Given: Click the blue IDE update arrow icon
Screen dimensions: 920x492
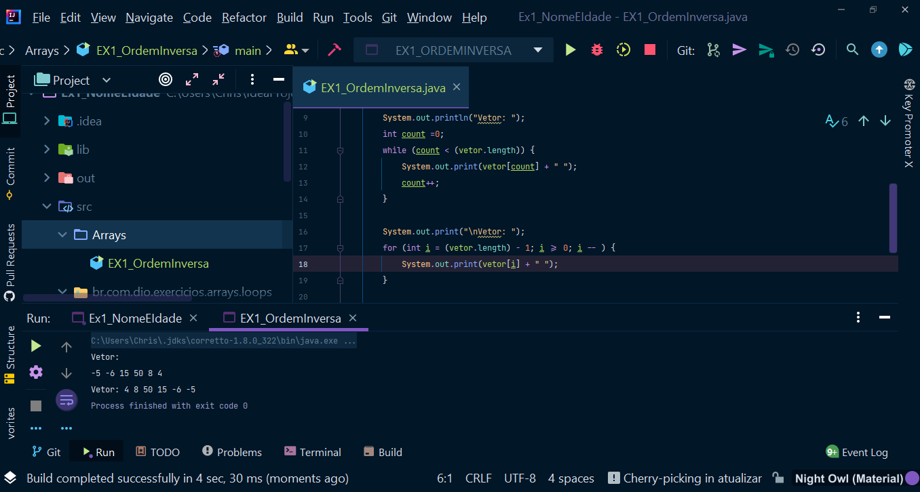Looking at the screenshot, I should (879, 49).
